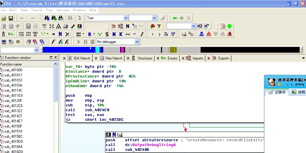306x153 pixels.
Task: Open the Text search type dropdown
Action: tap(126, 18)
